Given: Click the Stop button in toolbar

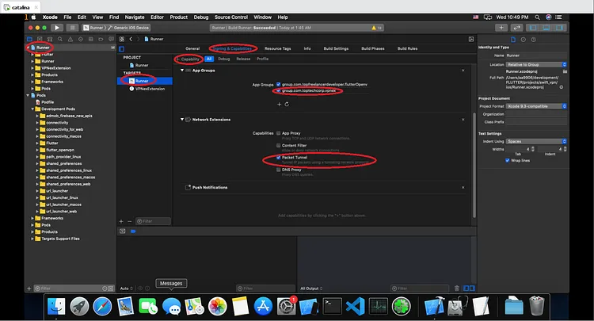Looking at the screenshot, I should click(x=72, y=28).
